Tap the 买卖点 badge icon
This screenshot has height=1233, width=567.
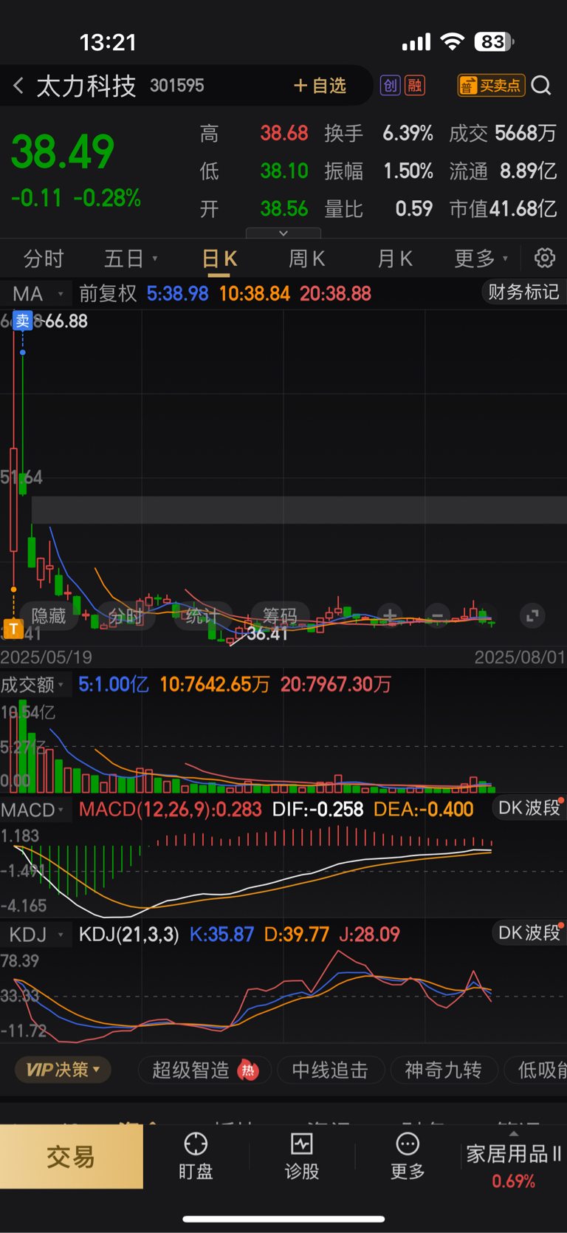[x=491, y=86]
